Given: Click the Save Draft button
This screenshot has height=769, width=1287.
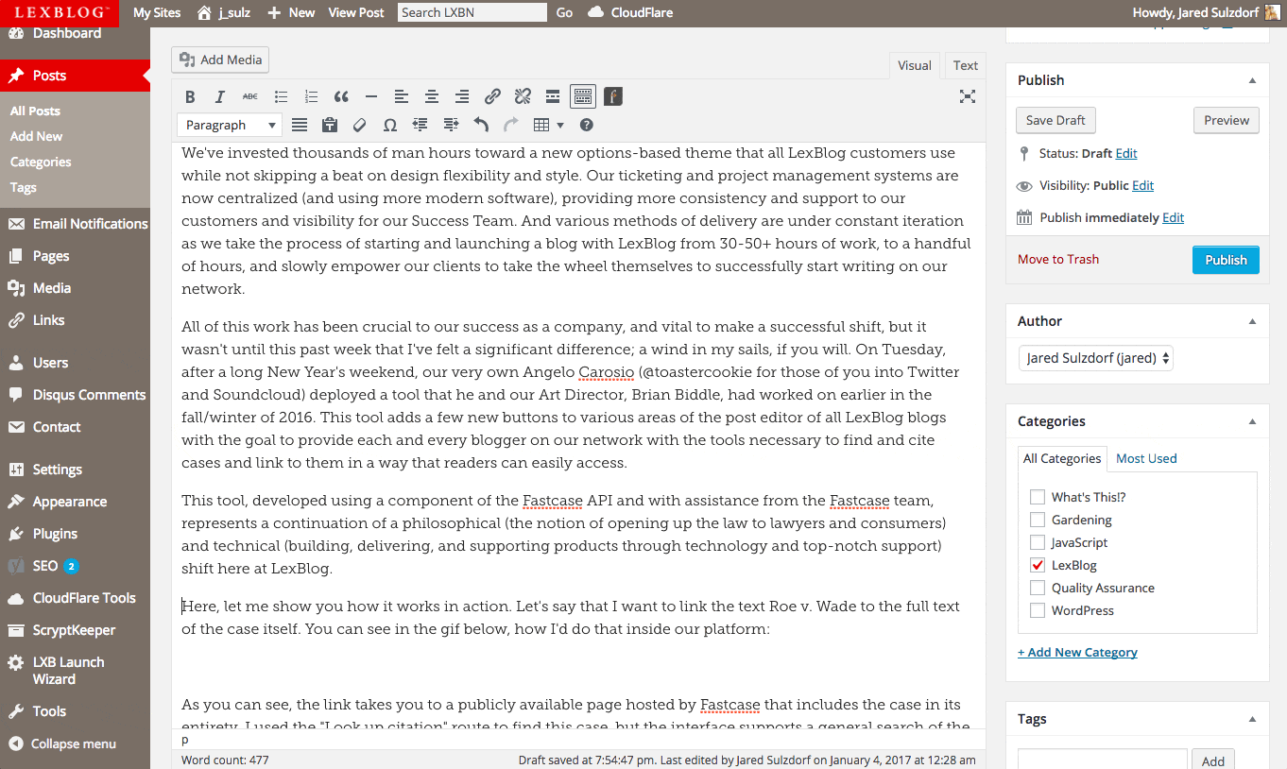Looking at the screenshot, I should pyautogui.click(x=1055, y=120).
